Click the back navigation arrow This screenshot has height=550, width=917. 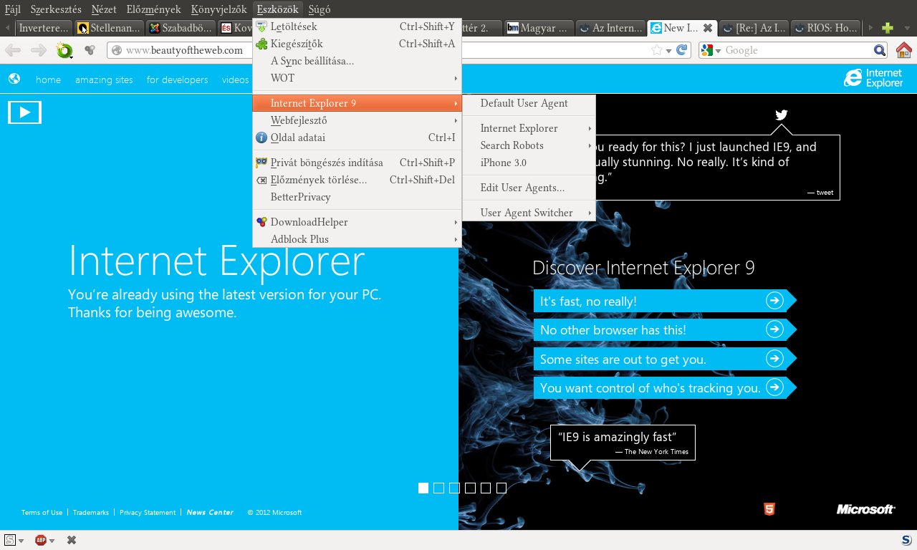[14, 50]
